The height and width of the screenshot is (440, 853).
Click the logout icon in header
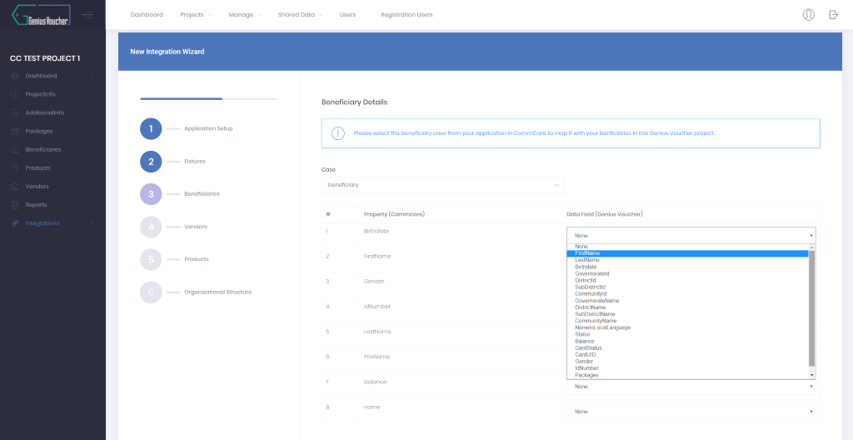pyautogui.click(x=833, y=14)
